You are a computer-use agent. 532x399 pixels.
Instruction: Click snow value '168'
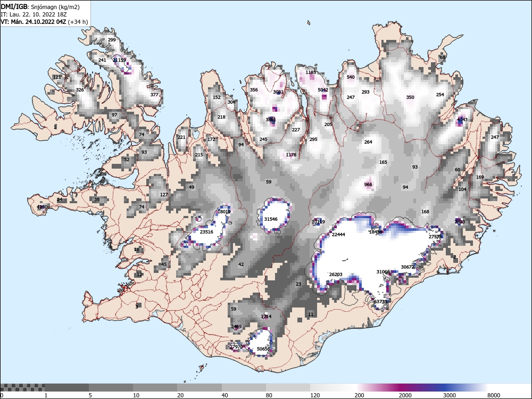tap(425, 212)
